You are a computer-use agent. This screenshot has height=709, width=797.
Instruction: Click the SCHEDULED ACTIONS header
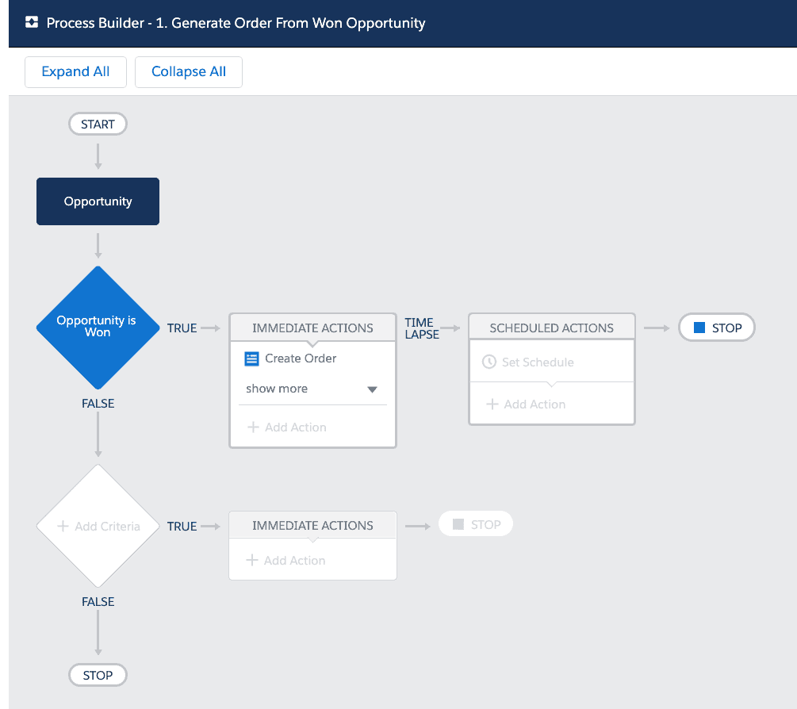click(551, 328)
